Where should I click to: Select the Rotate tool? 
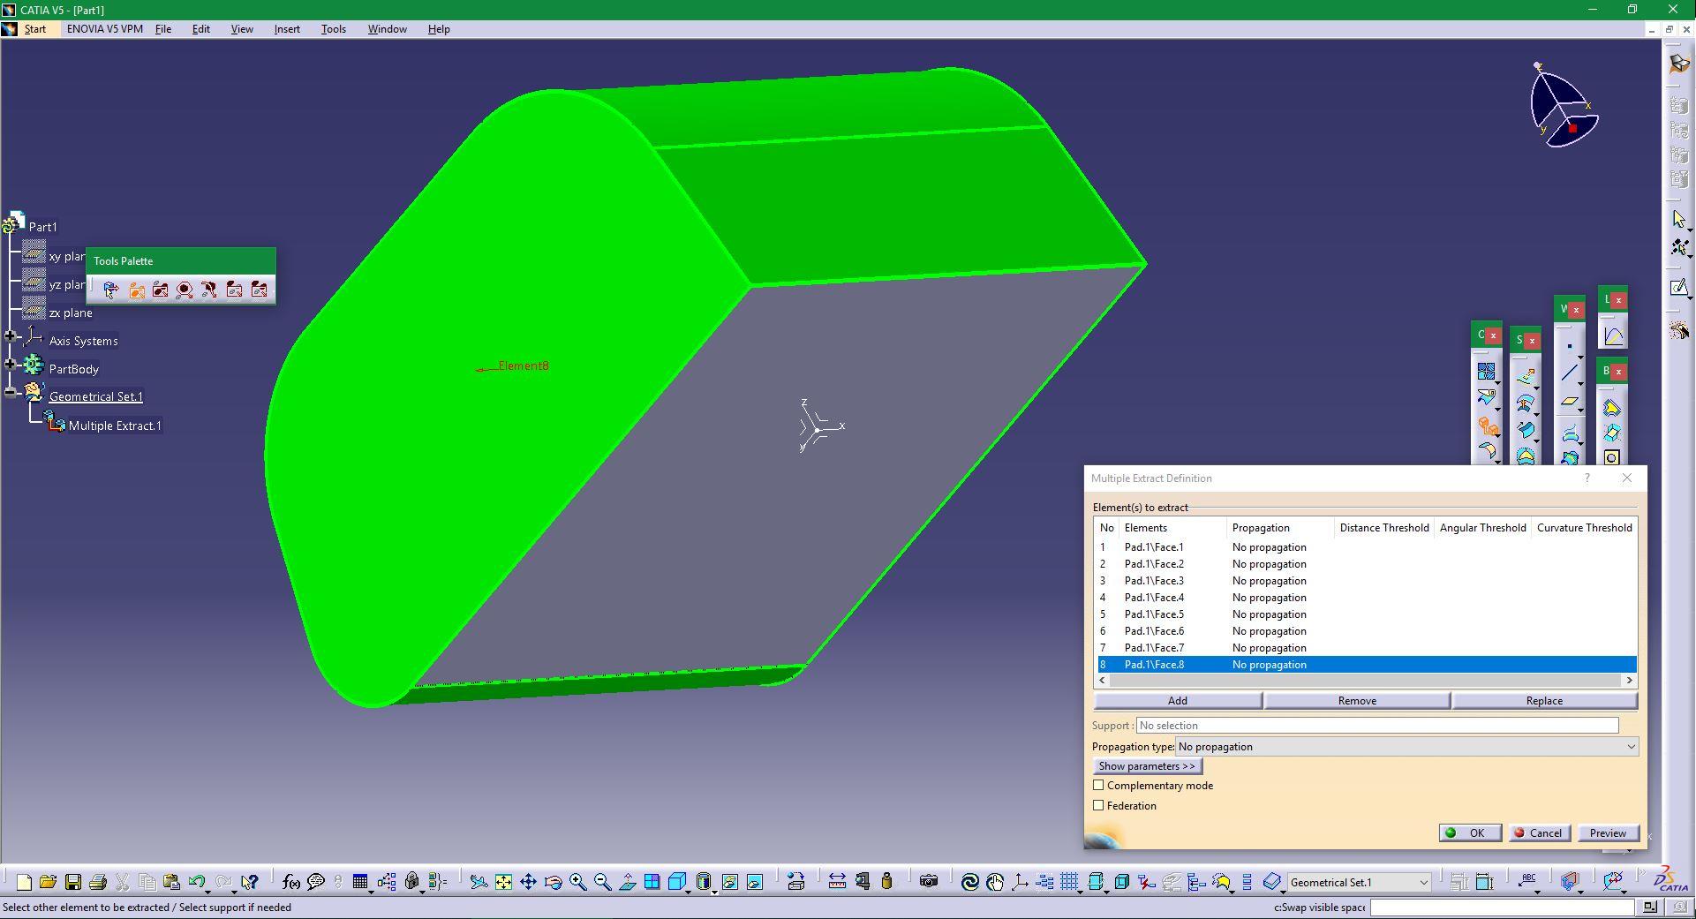point(554,882)
